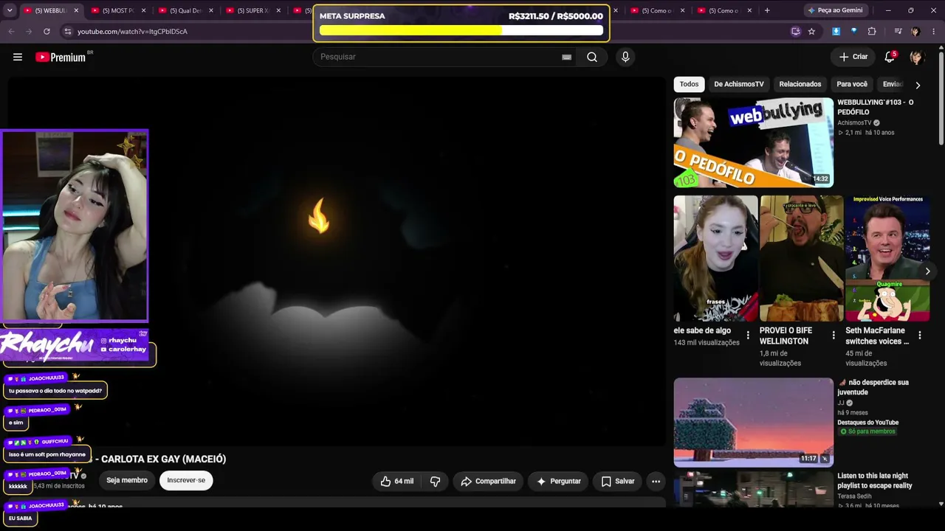Open the tab search dropdown
The height and width of the screenshot is (531, 945).
[10, 10]
